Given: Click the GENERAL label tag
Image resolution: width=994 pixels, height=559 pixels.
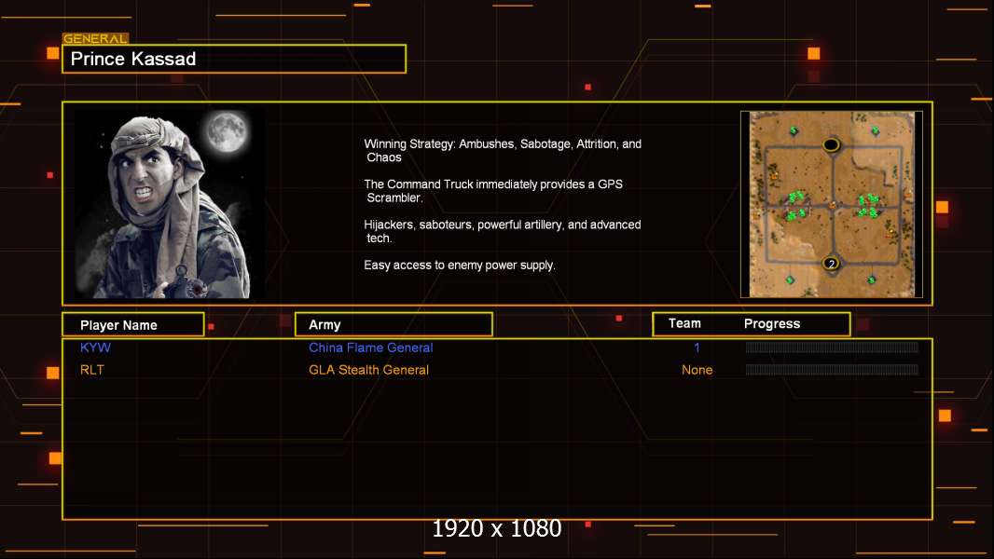Looking at the screenshot, I should pyautogui.click(x=96, y=38).
